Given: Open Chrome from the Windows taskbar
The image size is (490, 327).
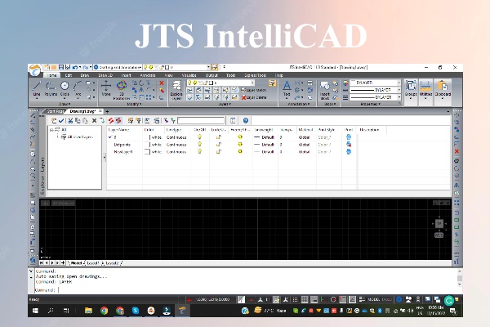Looking at the screenshot, I should (x=105, y=311).
